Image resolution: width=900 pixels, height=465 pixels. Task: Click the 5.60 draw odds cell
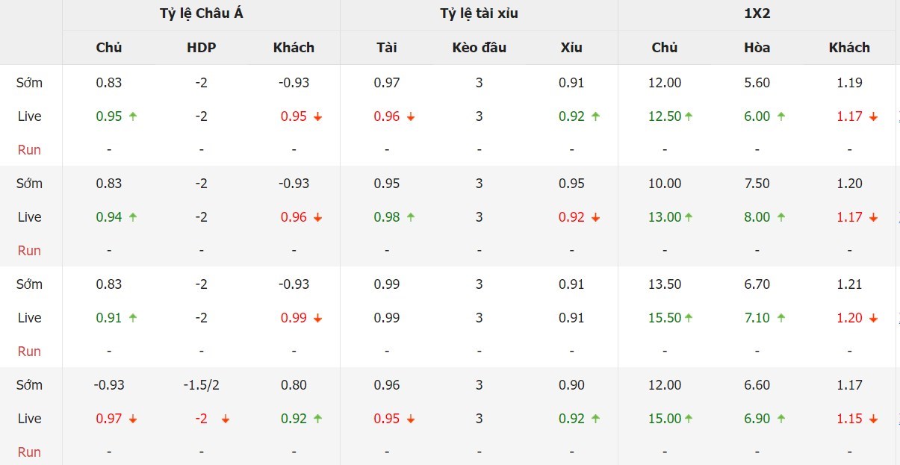click(757, 83)
